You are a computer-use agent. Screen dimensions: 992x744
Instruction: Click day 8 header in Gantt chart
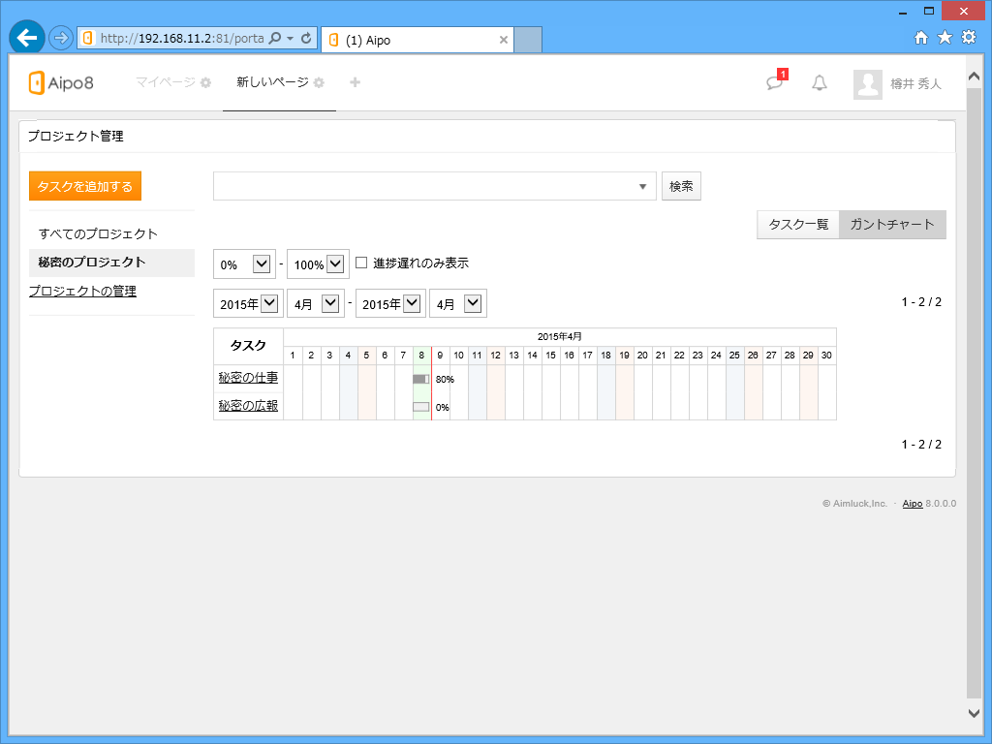(x=421, y=356)
